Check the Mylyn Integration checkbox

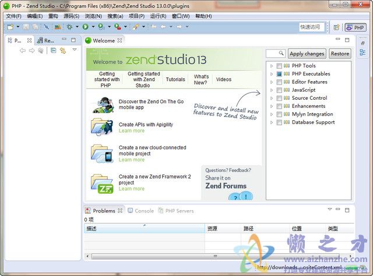coord(279,114)
